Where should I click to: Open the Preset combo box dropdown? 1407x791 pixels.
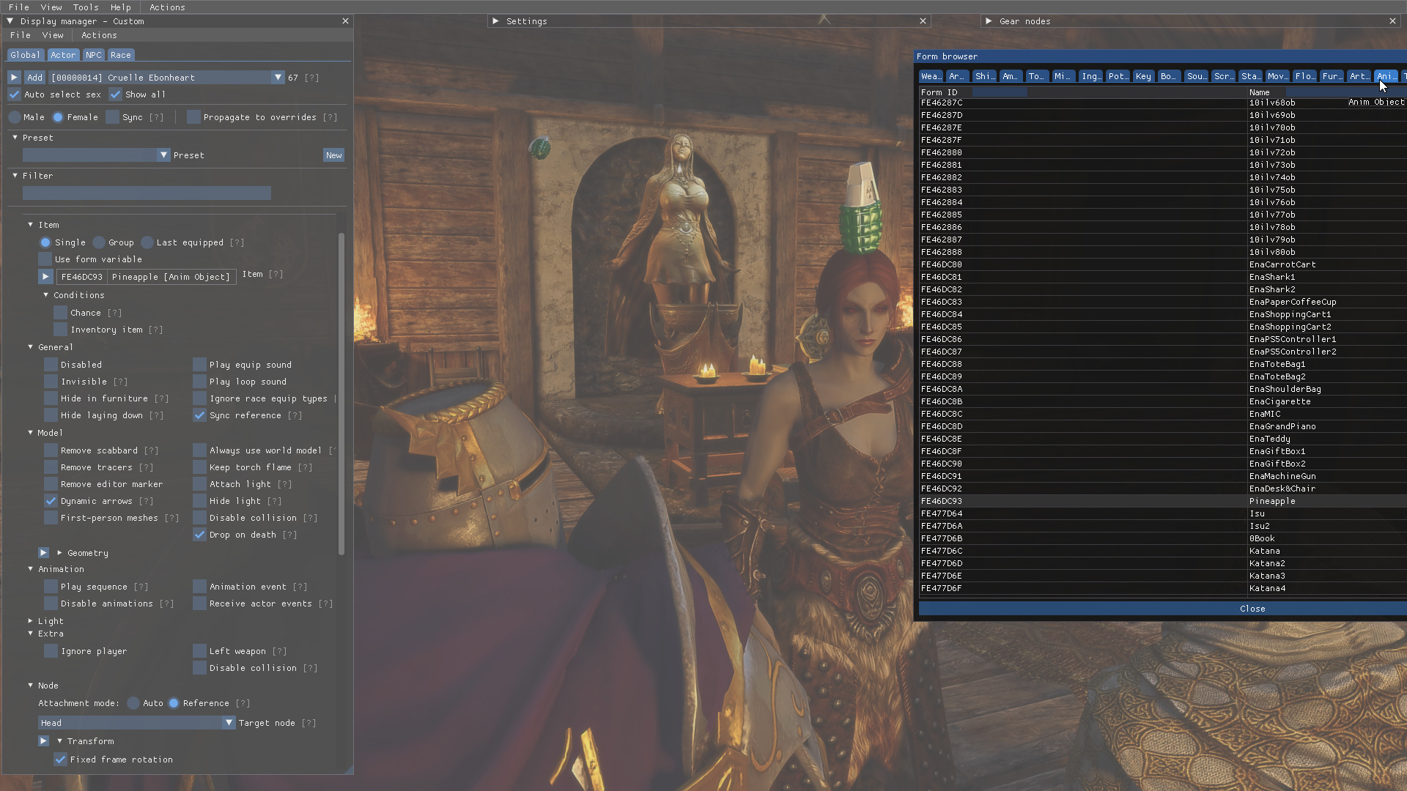click(x=163, y=155)
